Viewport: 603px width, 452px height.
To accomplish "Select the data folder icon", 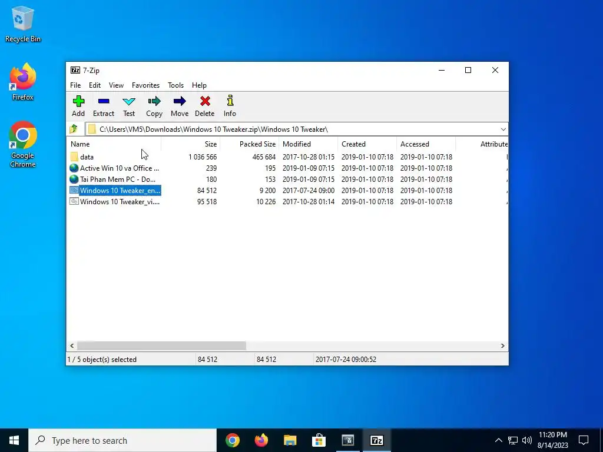I will (x=74, y=157).
